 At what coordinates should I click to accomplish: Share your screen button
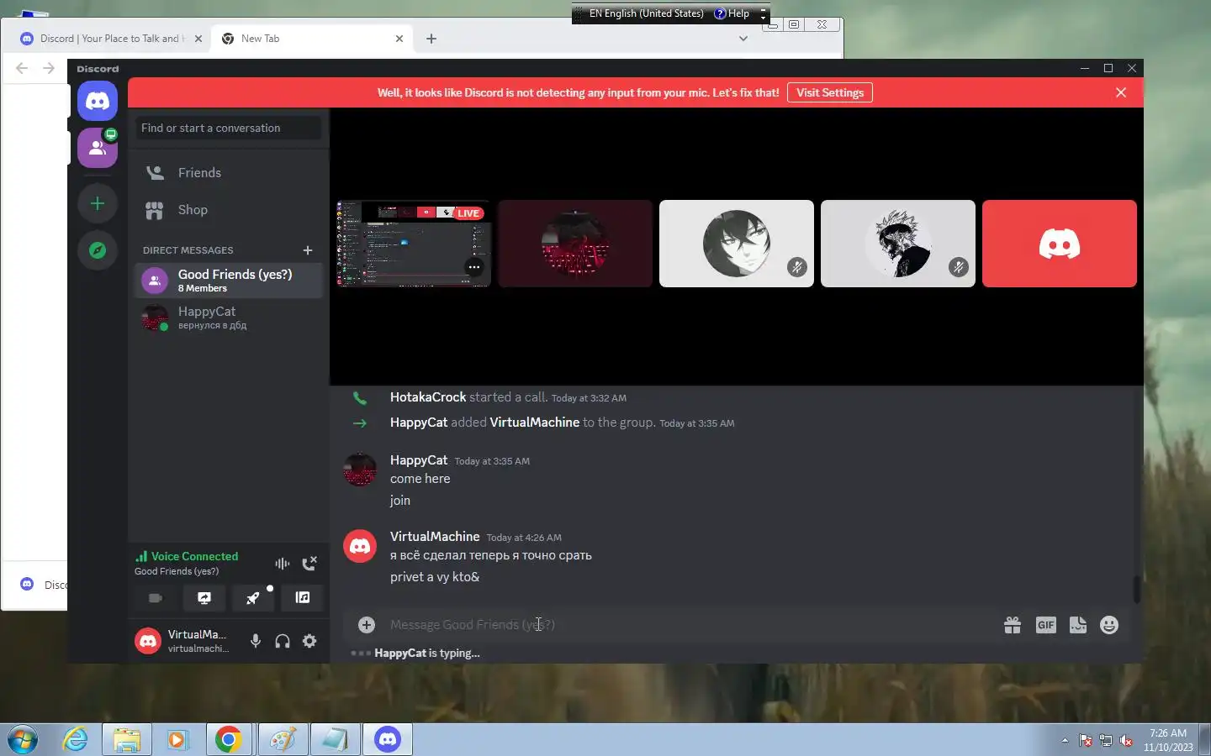pyautogui.click(x=204, y=598)
